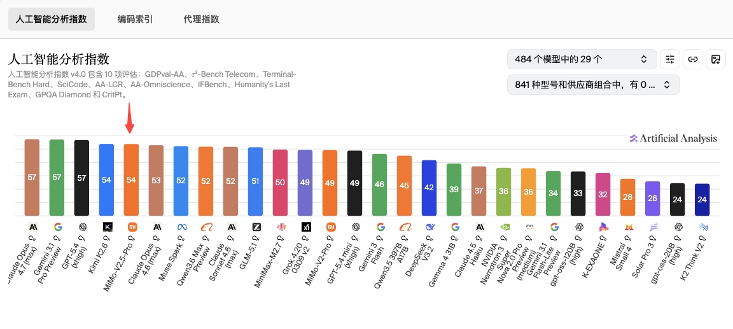This screenshot has height=329, width=733.
Task: Click the orange MiMo-V2.5-Pro bar showing 54
Action: [131, 180]
